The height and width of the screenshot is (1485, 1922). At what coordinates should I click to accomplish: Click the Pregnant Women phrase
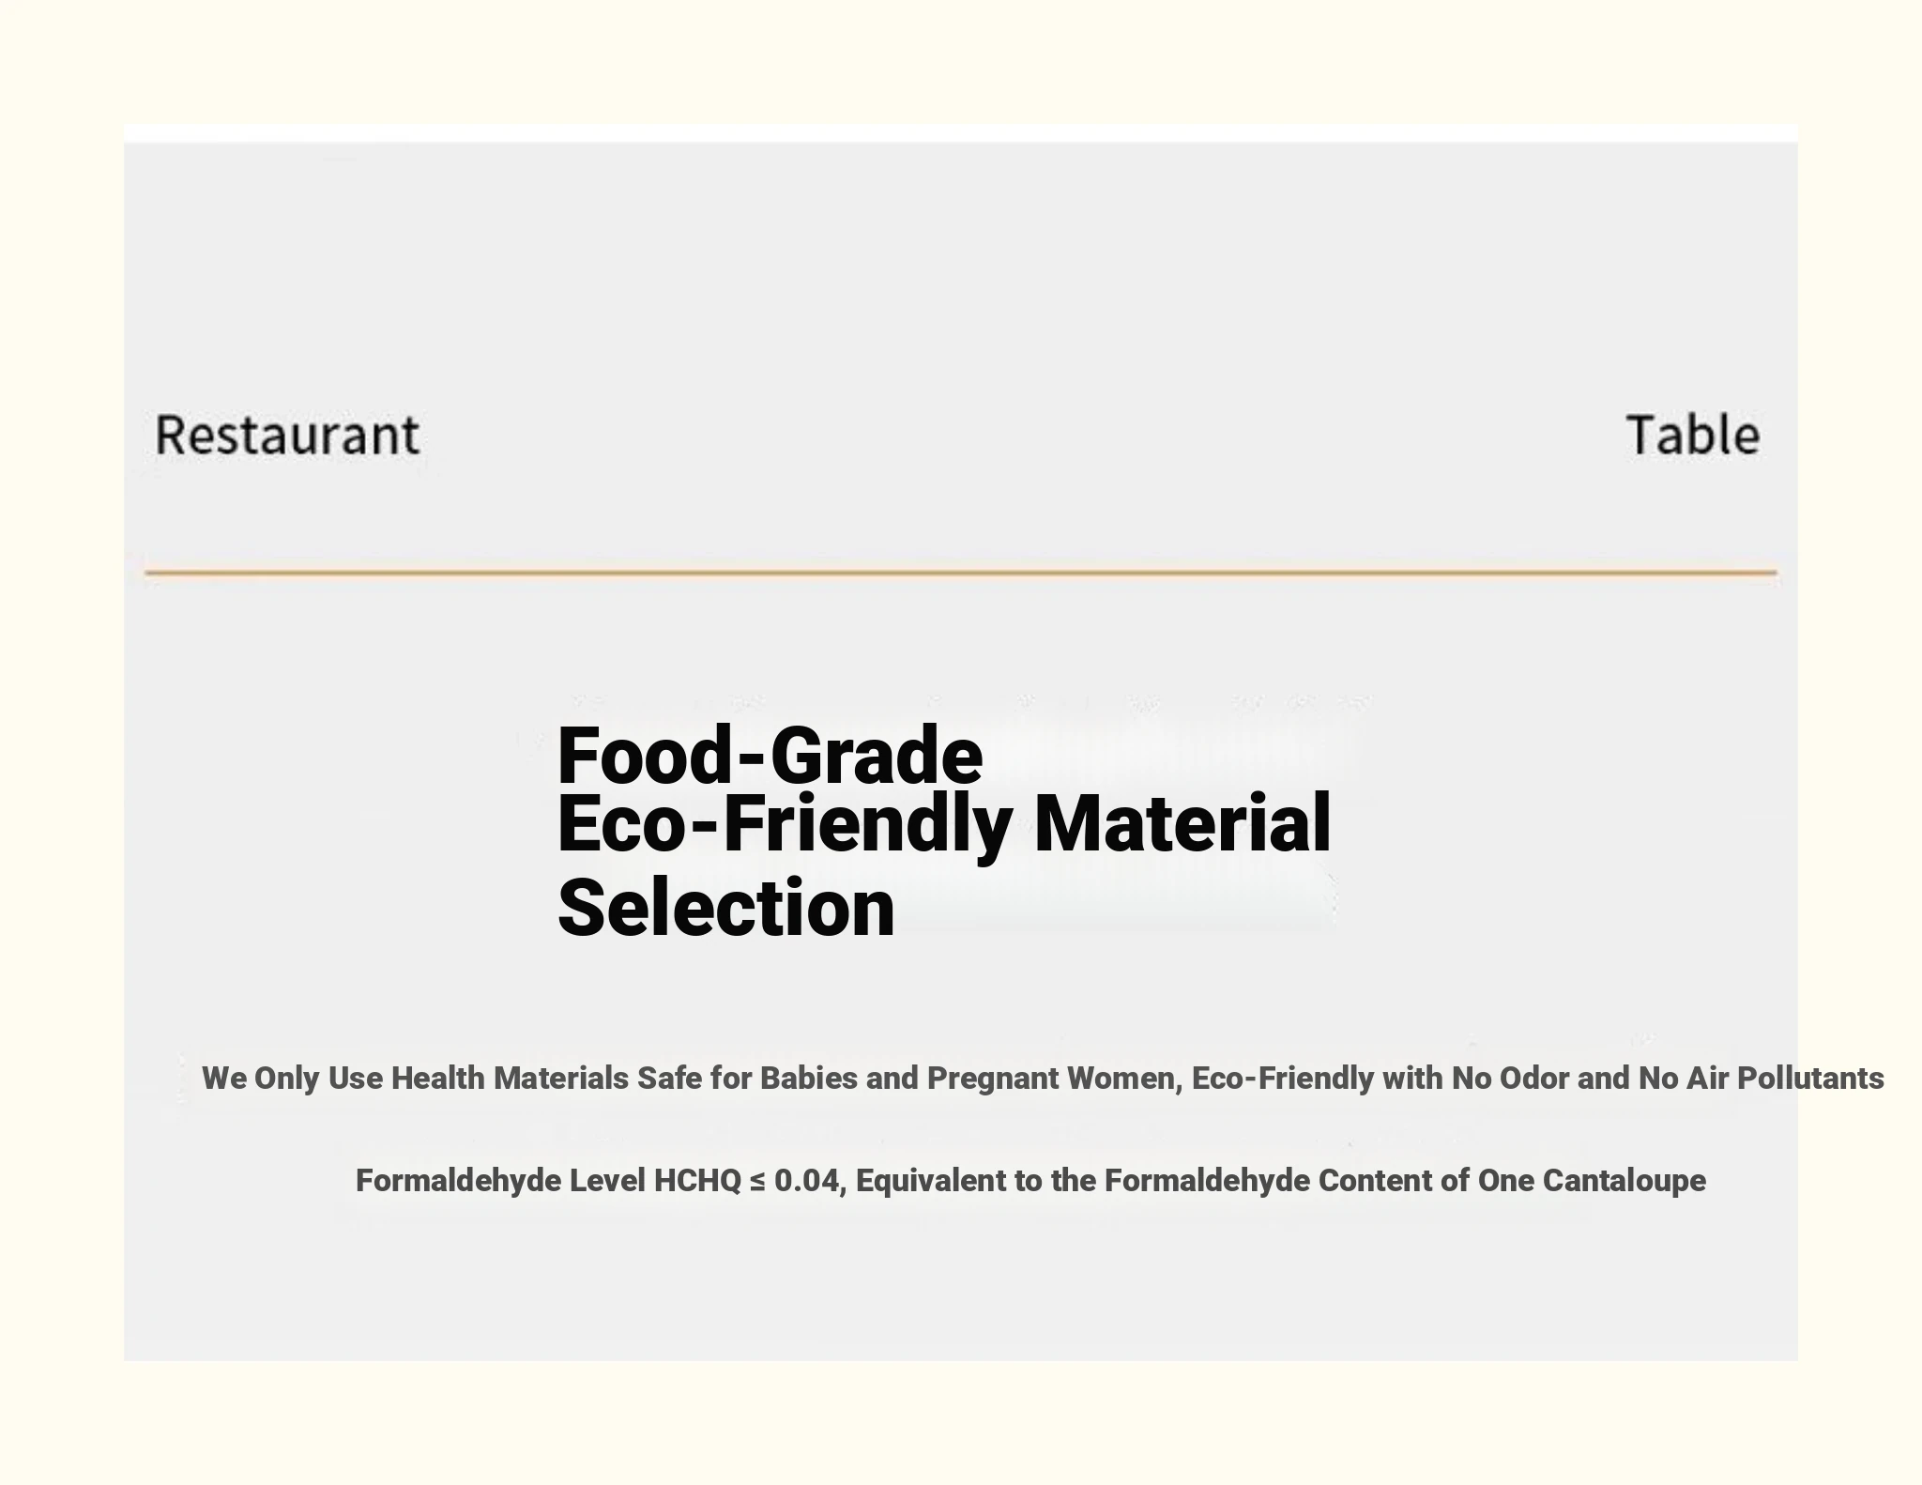point(1055,1078)
